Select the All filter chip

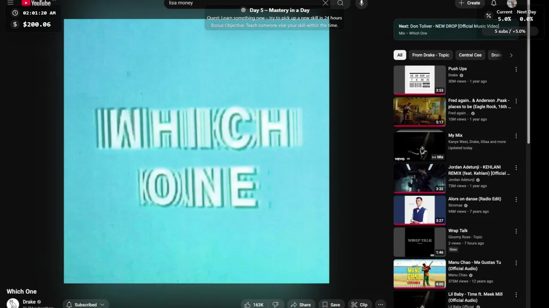tap(400, 55)
